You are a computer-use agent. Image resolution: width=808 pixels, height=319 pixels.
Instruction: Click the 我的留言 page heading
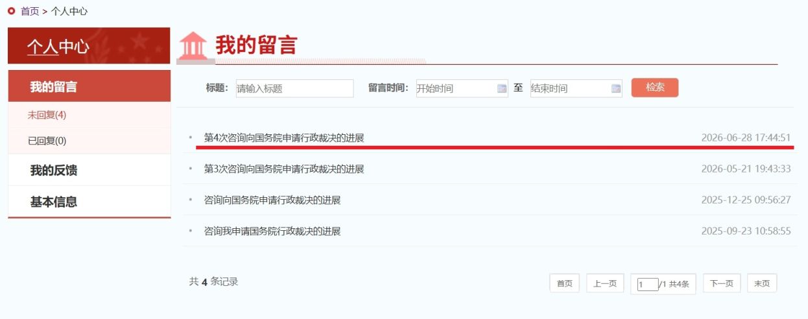256,45
